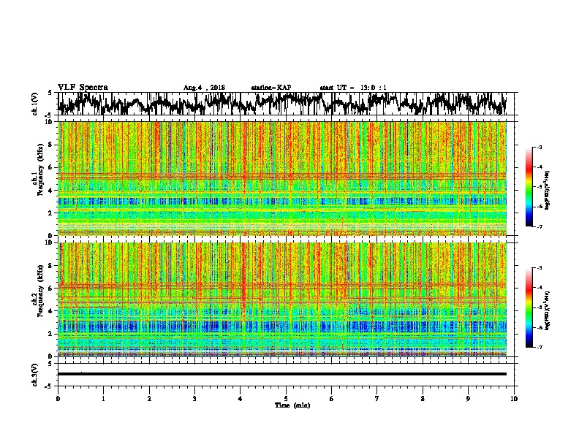Click time axis tick label "9"
This screenshot has height=447, width=579.
(x=468, y=399)
